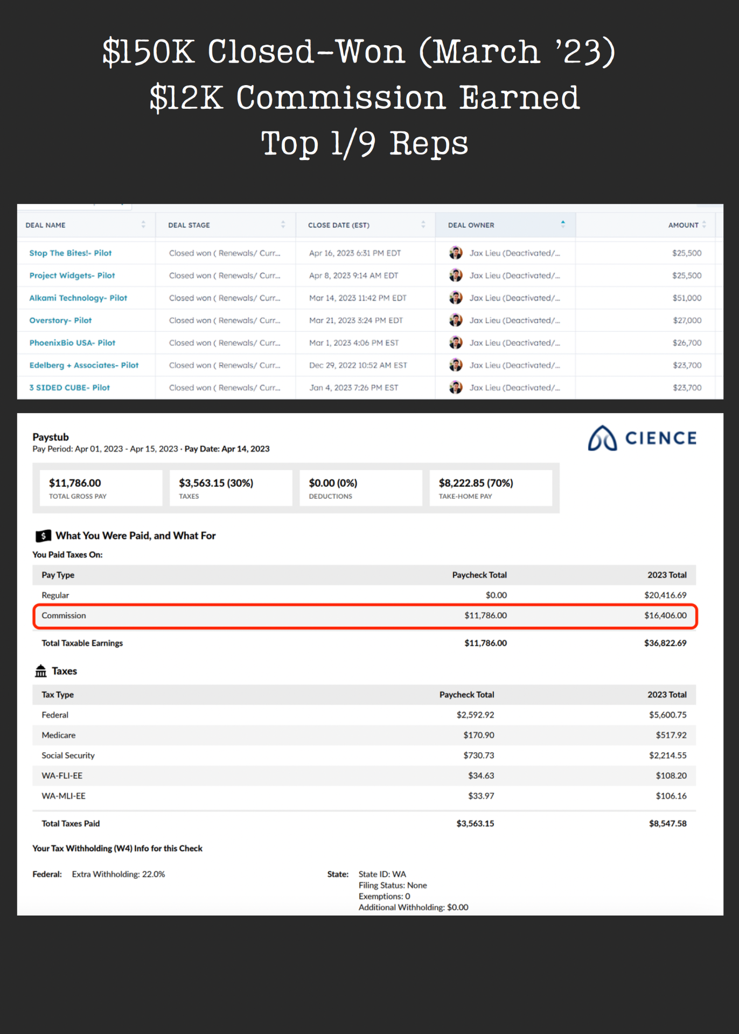Click owner avatar in the Overstory row
Screen dimensions: 739x1034
click(456, 320)
